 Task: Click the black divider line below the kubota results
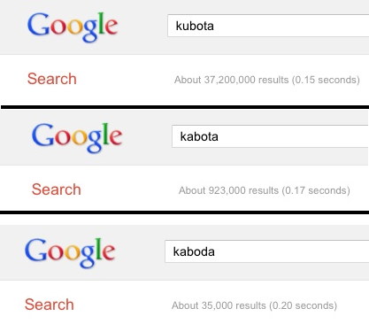pos(185,107)
